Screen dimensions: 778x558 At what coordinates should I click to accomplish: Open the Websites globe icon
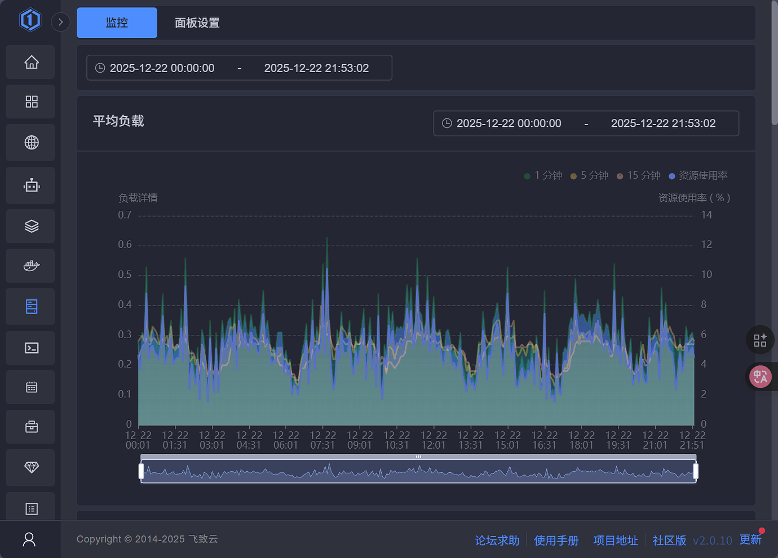point(32,142)
